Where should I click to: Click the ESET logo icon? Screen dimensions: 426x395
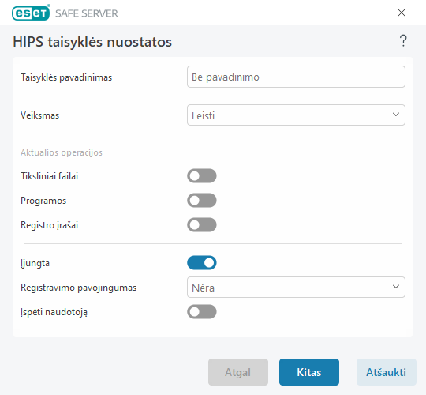click(x=31, y=13)
